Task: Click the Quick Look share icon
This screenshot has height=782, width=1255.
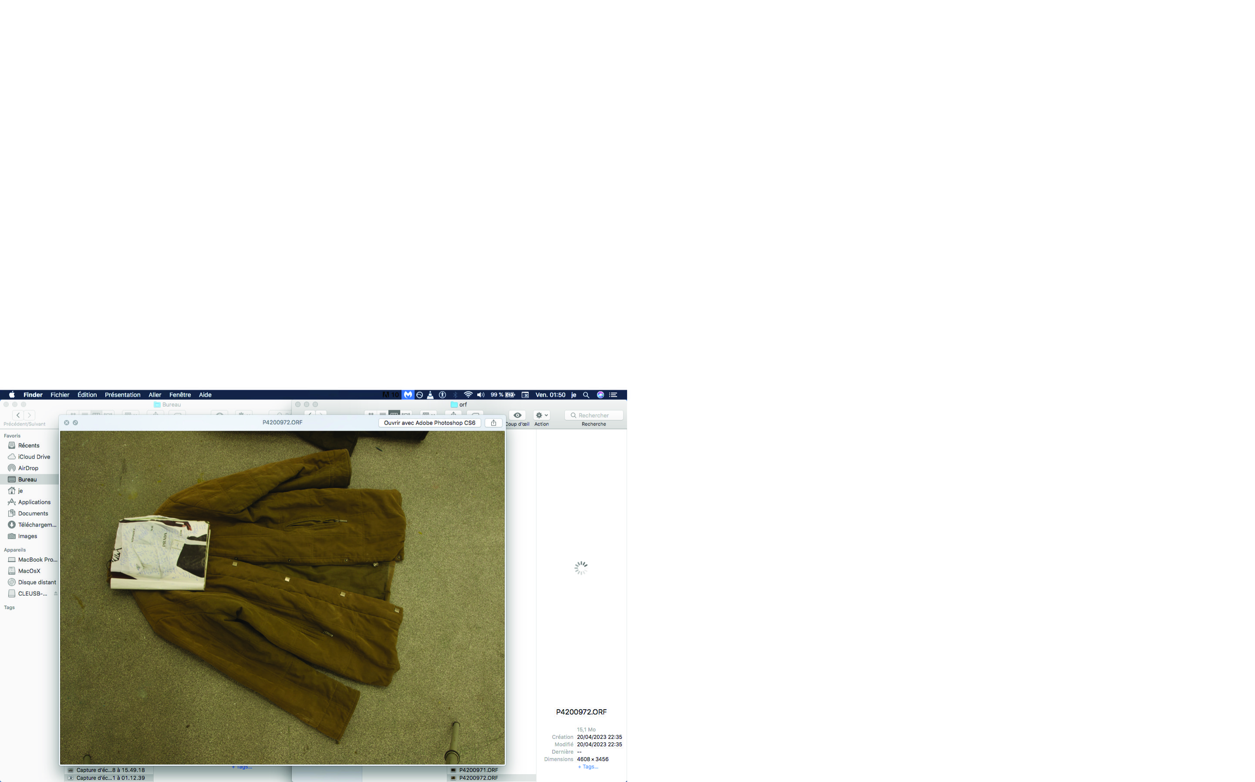Action: point(493,422)
